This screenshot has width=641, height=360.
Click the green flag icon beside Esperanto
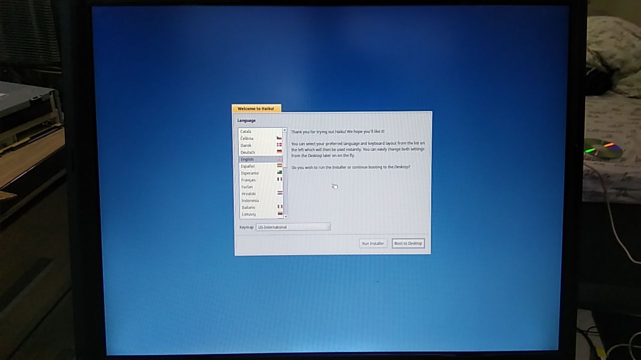click(x=279, y=172)
